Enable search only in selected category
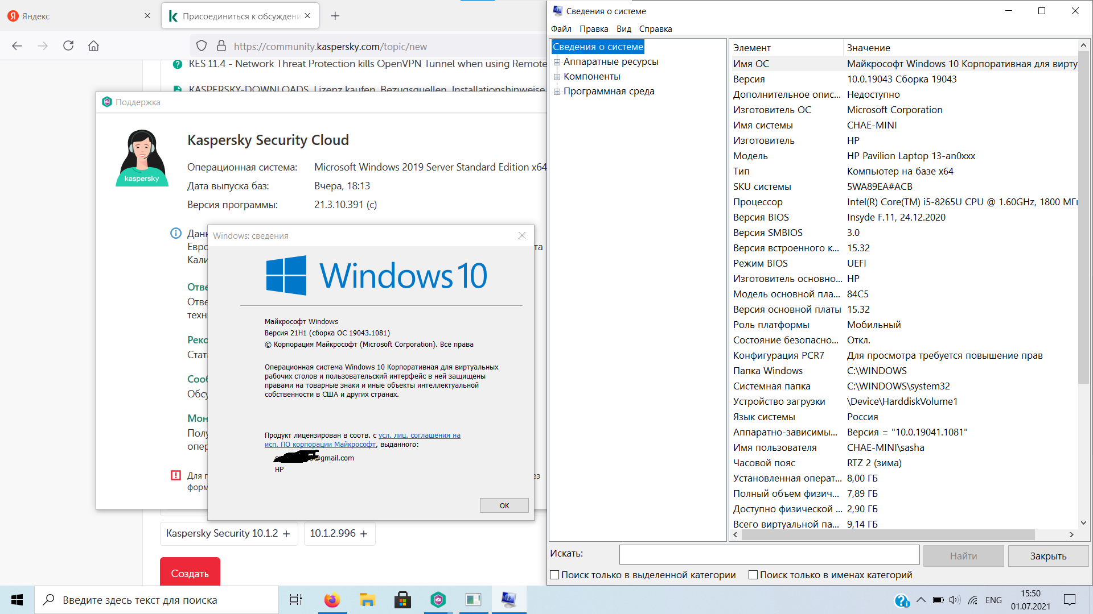Image resolution: width=1093 pixels, height=614 pixels. point(554,575)
